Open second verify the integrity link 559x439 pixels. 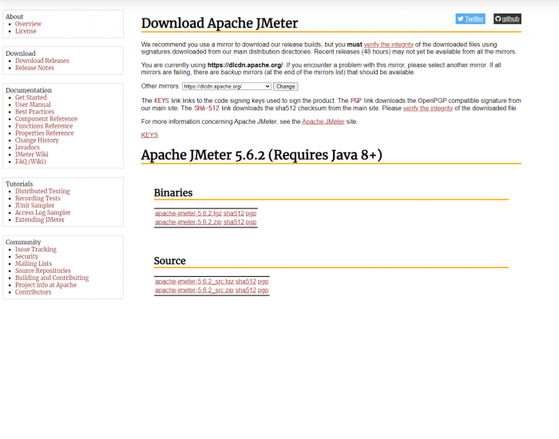tap(428, 108)
